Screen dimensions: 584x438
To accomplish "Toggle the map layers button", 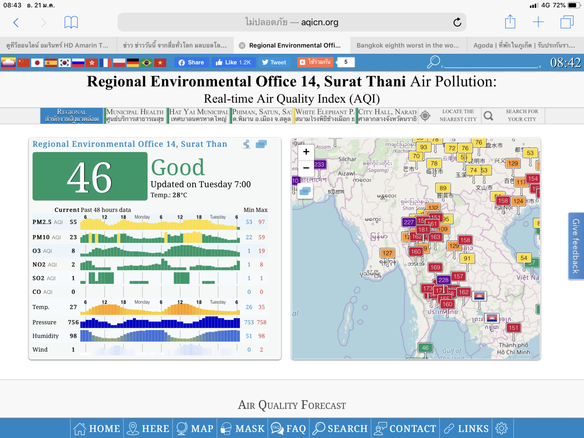I will [x=305, y=191].
